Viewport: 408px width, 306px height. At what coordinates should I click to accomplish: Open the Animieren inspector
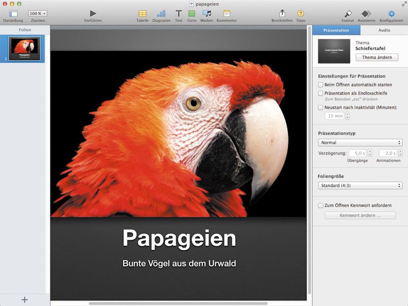366,13
